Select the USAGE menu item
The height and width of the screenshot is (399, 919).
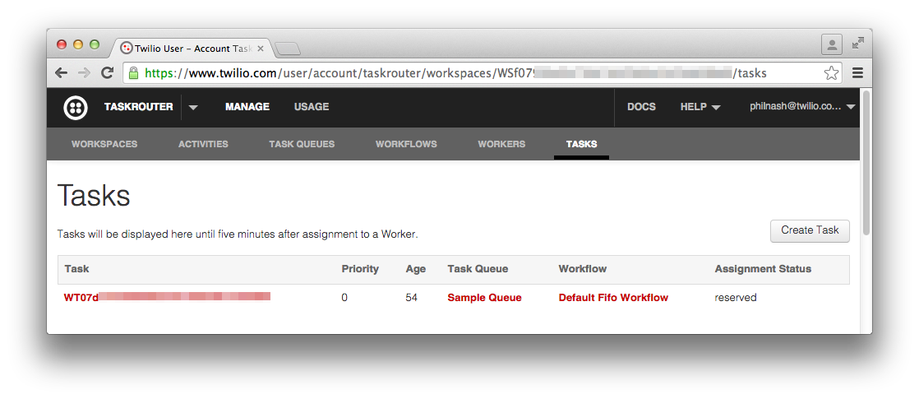312,107
